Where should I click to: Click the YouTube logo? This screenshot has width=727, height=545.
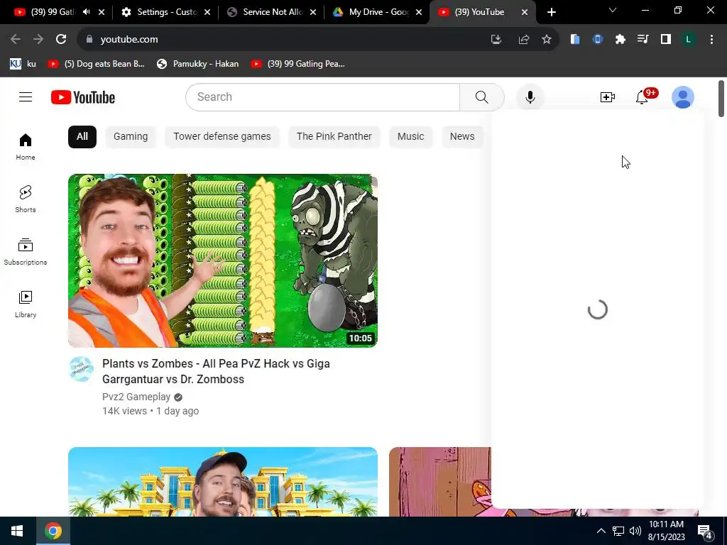83,97
